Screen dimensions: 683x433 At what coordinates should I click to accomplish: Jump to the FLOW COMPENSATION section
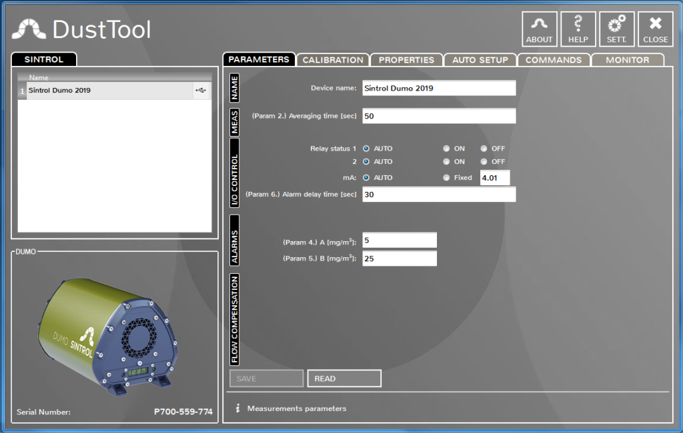coord(234,319)
